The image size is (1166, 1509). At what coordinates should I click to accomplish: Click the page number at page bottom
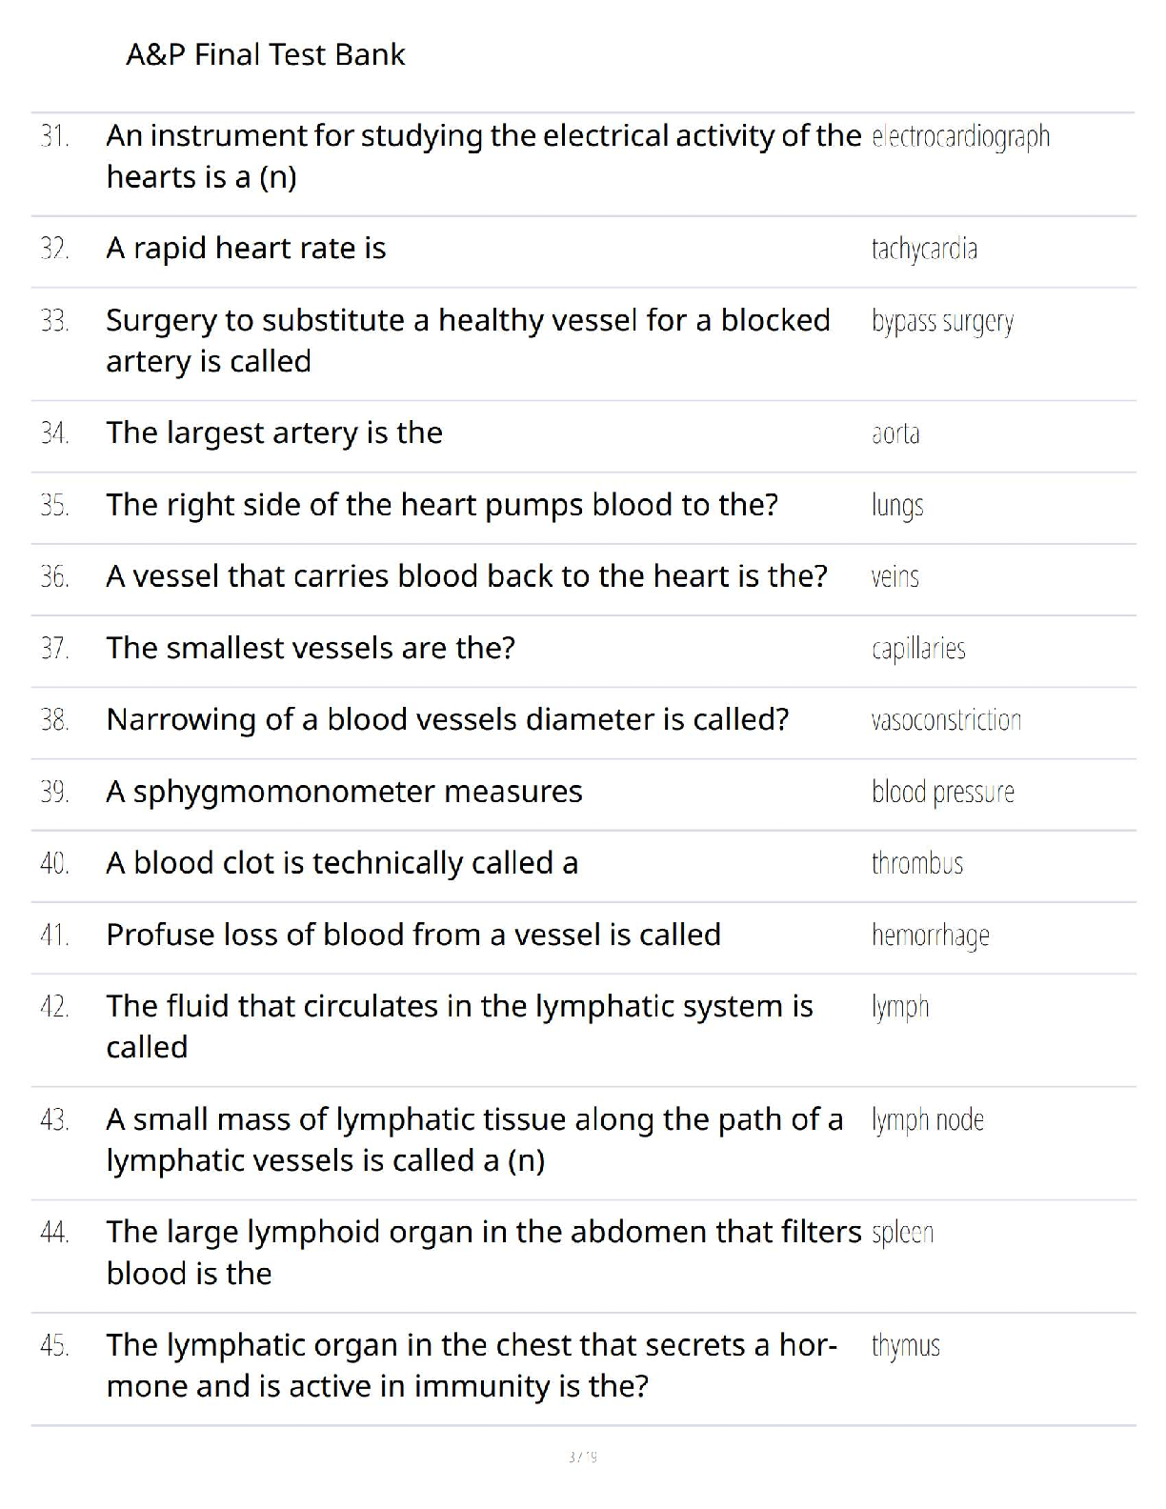point(582,1457)
